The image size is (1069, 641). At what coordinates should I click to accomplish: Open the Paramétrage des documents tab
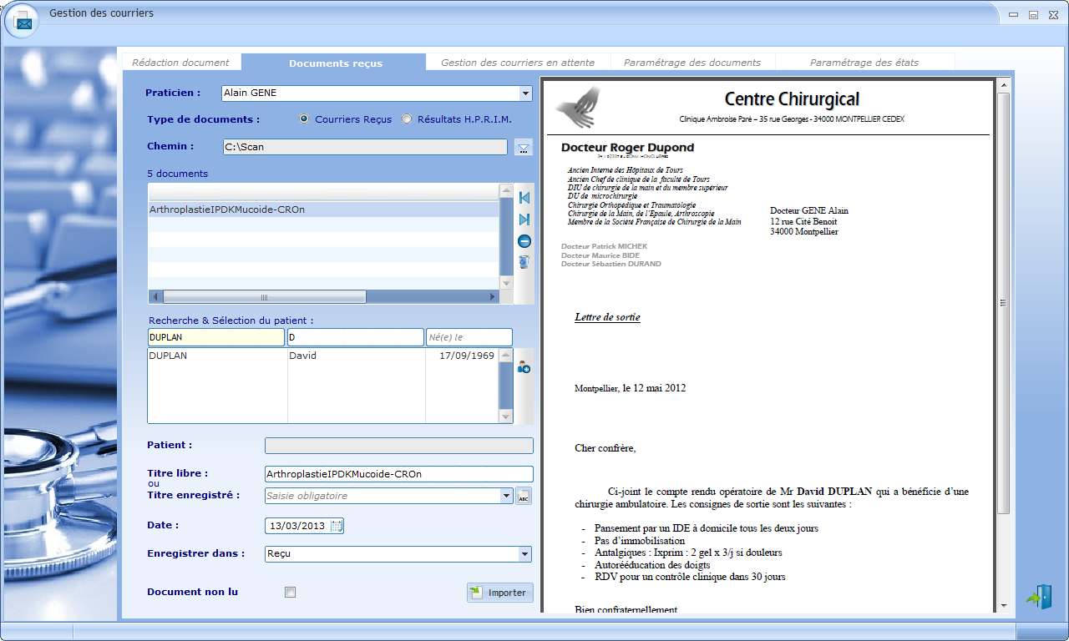[x=692, y=63]
